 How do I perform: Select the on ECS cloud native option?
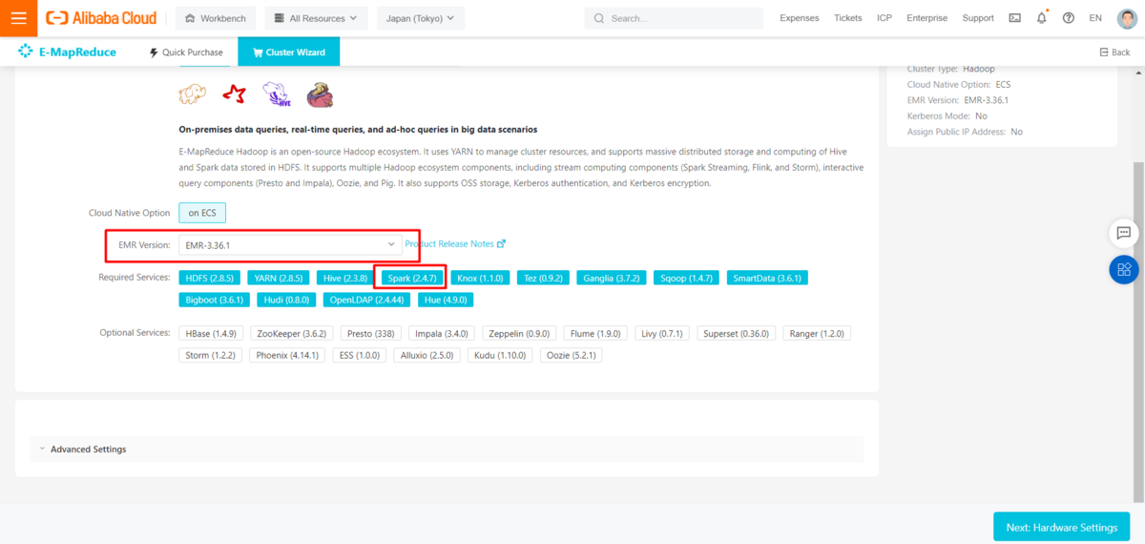coord(202,213)
